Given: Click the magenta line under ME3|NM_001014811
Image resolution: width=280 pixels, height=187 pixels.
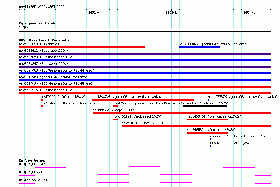Looking at the screenshot, I should point(145,183).
